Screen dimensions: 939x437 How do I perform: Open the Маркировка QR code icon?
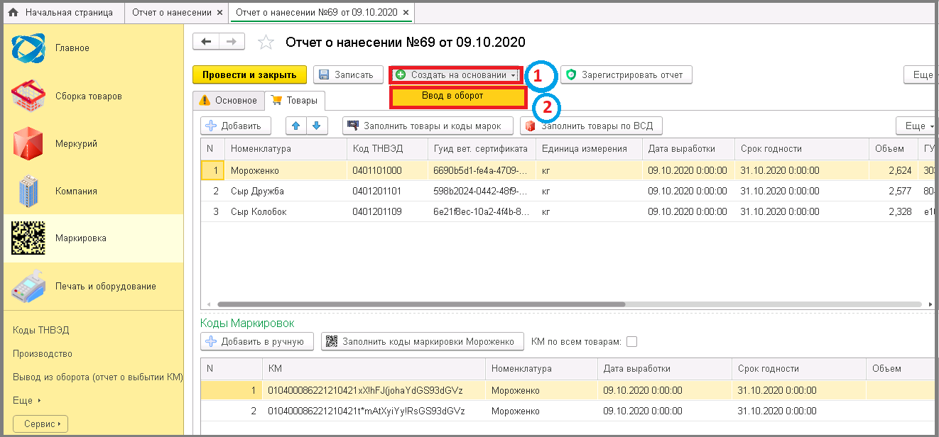pyautogui.click(x=28, y=238)
